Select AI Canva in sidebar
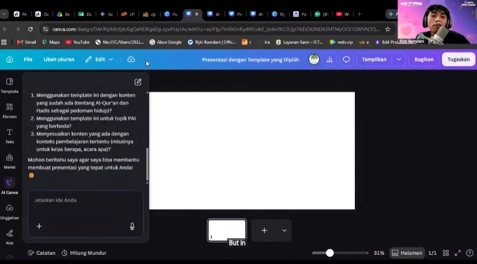This screenshot has width=477, height=264. pyautogui.click(x=9, y=186)
